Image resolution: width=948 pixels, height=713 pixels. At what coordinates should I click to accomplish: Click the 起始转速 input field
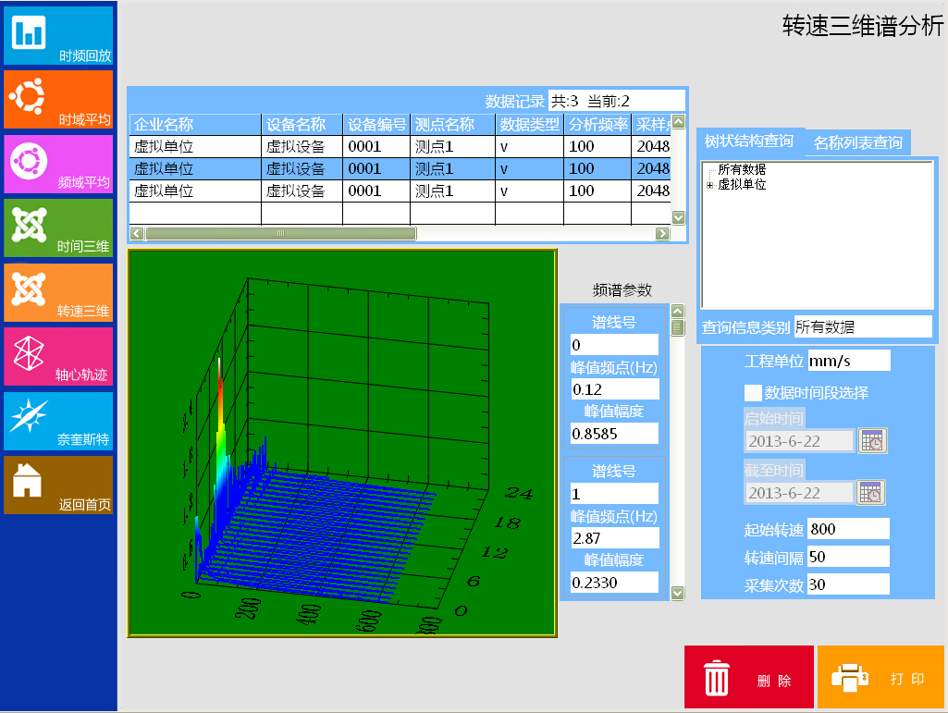tap(847, 529)
